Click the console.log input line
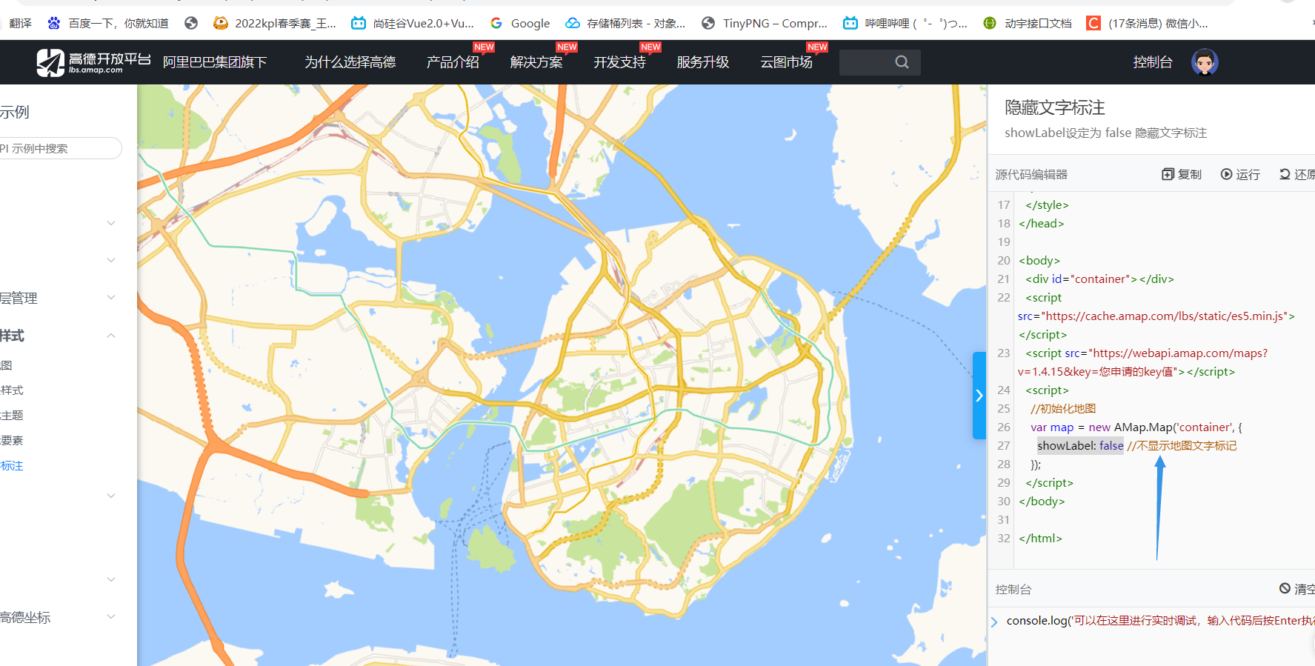Screen dimensions: 1315x666 click(1160, 621)
